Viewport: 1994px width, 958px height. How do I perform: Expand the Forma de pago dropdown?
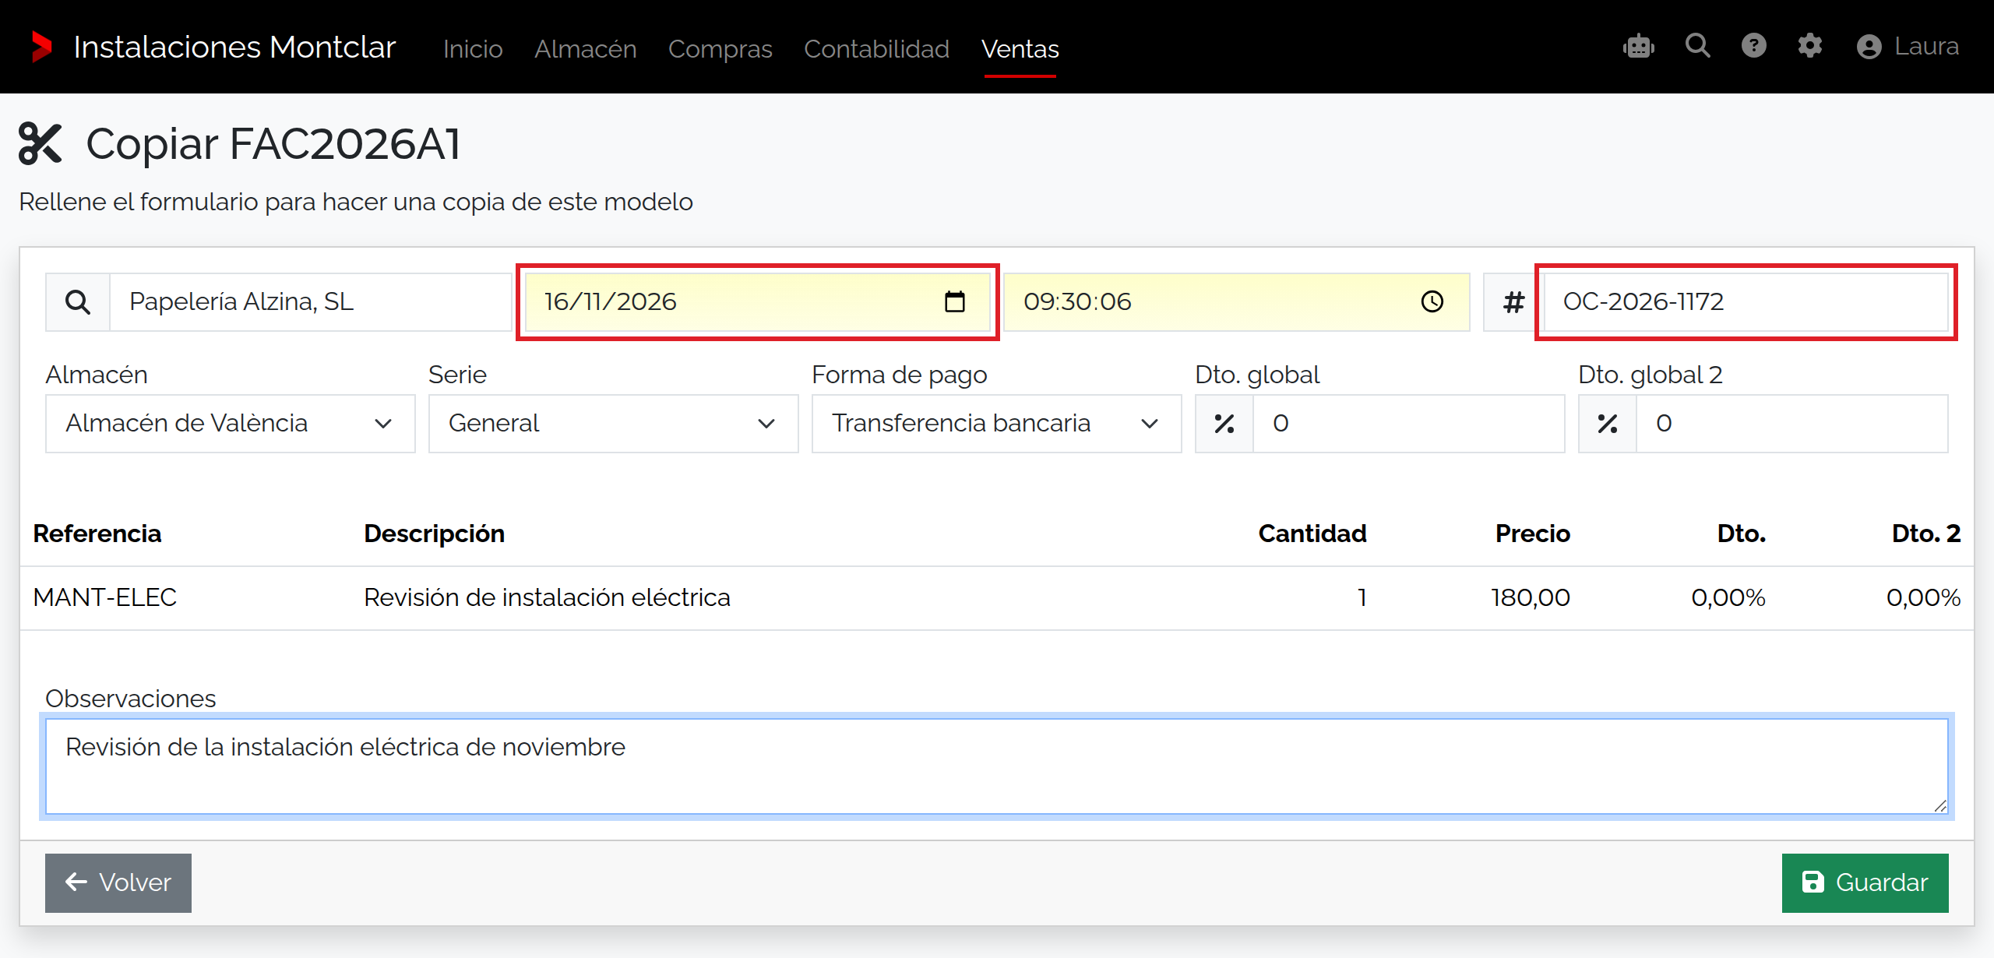997,424
